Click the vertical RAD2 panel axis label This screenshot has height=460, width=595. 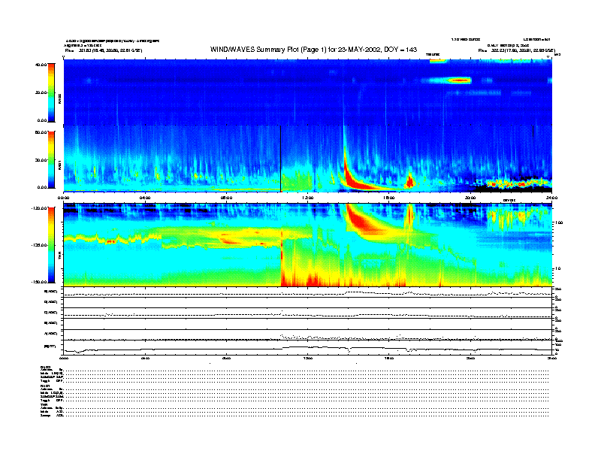60,99
